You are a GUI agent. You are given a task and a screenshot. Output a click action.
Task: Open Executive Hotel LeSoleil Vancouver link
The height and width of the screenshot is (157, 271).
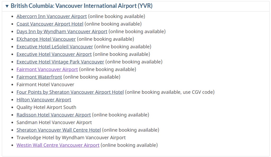[x=55, y=47]
